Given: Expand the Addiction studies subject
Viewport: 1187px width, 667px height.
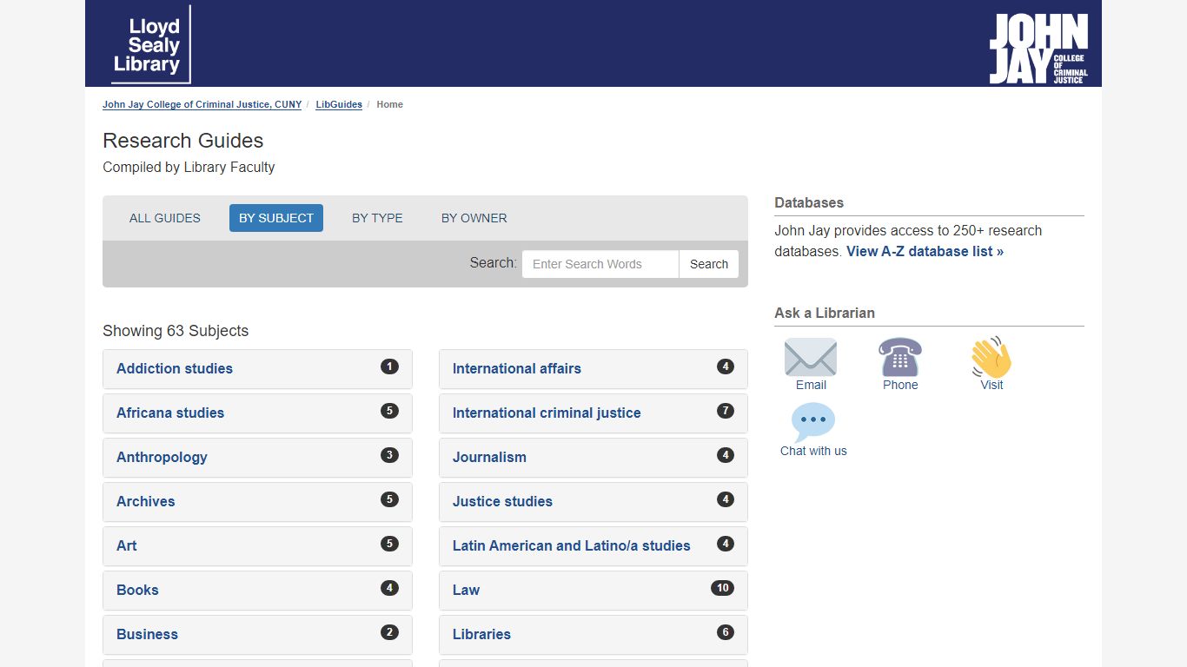Looking at the screenshot, I should pyautogui.click(x=257, y=369).
